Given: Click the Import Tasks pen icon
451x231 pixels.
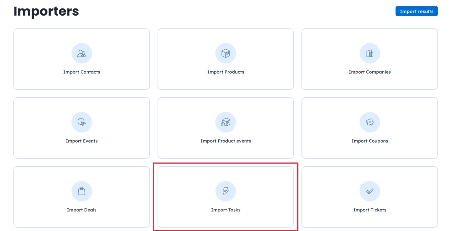Looking at the screenshot, I should (226, 191).
